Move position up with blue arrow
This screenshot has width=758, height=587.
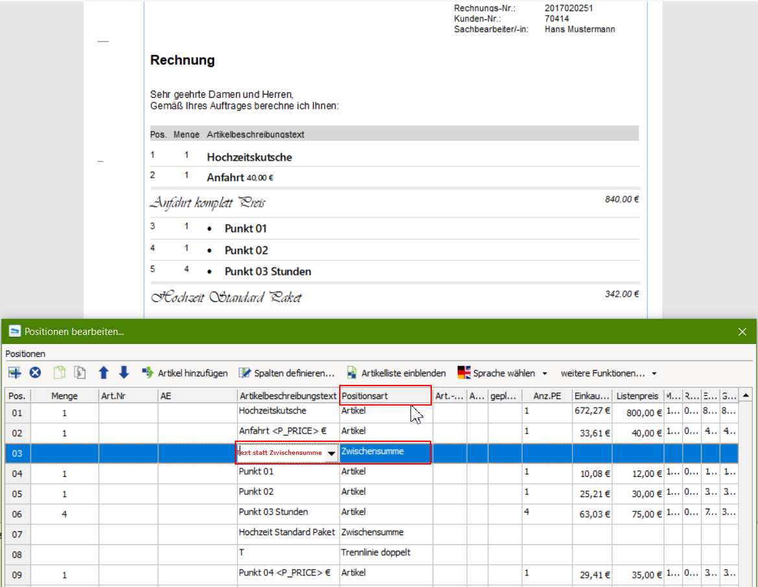(x=104, y=373)
